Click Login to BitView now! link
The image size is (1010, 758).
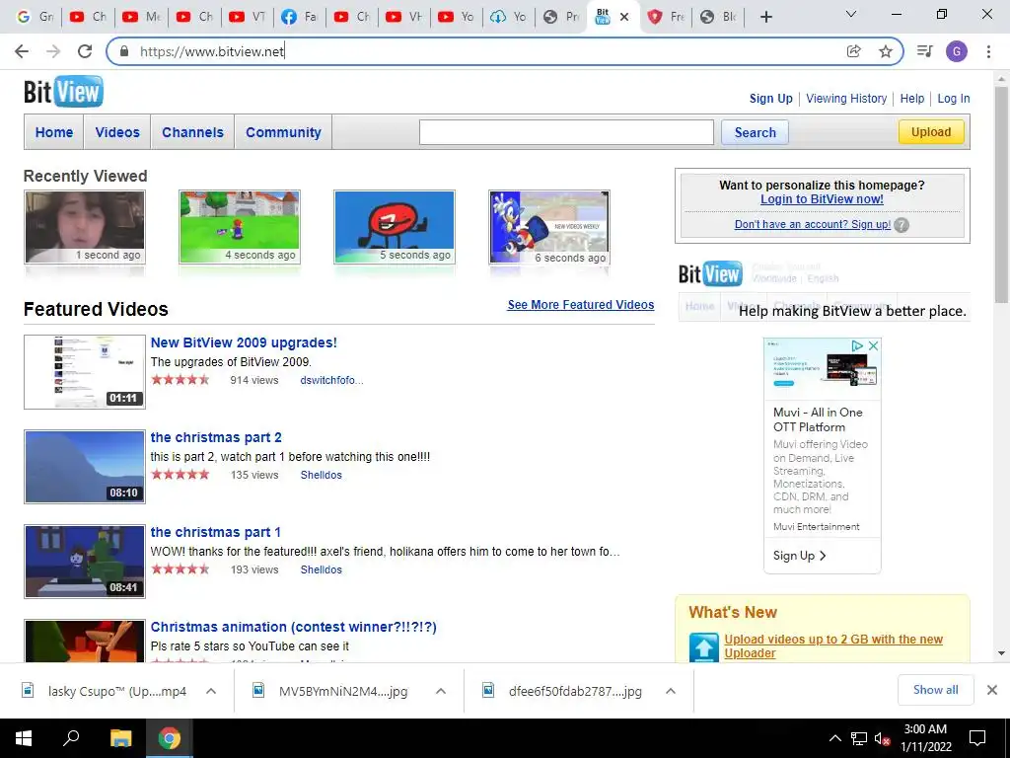coord(822,199)
